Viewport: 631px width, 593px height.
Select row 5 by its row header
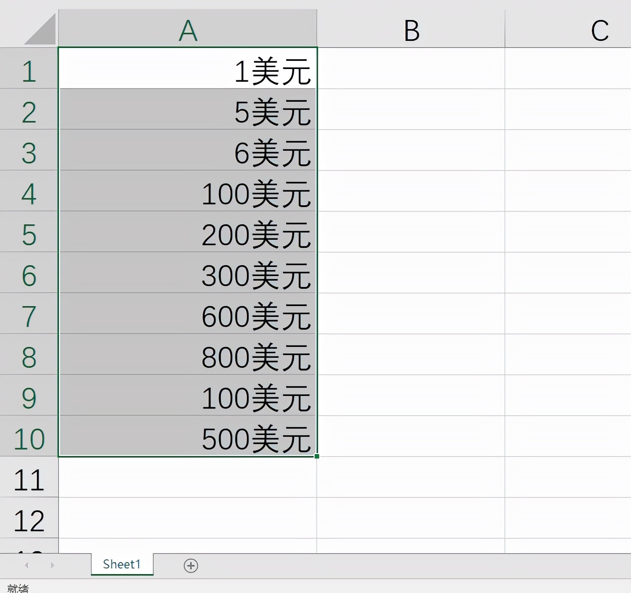29,232
